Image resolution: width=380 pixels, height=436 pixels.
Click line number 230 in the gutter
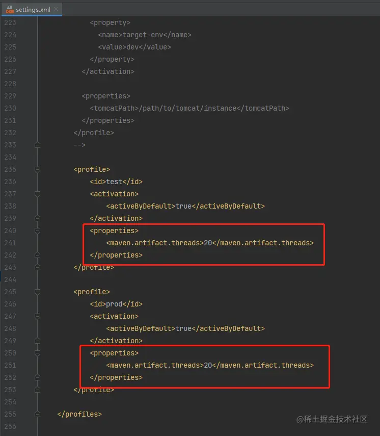pos(10,108)
